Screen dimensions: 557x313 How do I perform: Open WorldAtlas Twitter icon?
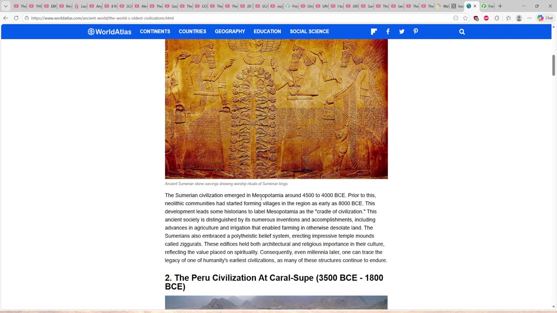point(402,31)
